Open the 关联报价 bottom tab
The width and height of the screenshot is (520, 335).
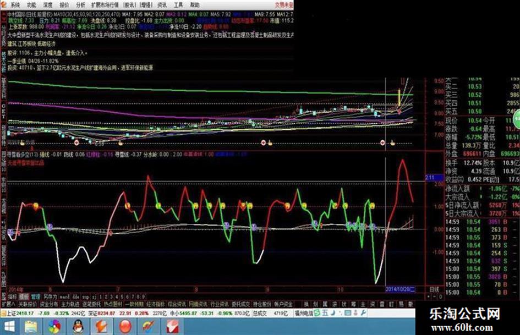(x=28, y=304)
